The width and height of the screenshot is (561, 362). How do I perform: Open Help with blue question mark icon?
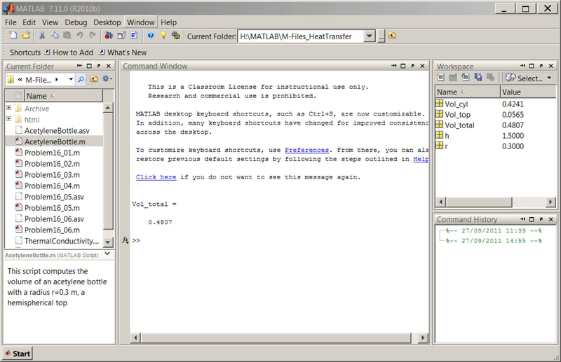(151, 35)
